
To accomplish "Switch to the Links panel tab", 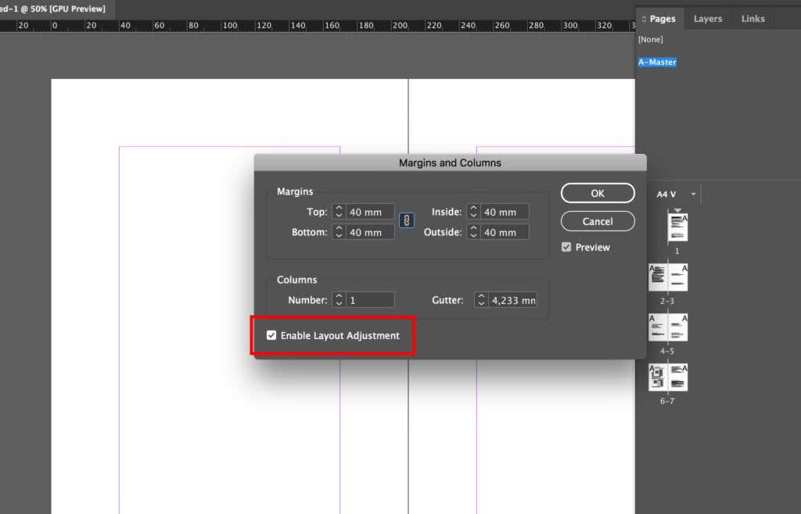I will [x=753, y=19].
